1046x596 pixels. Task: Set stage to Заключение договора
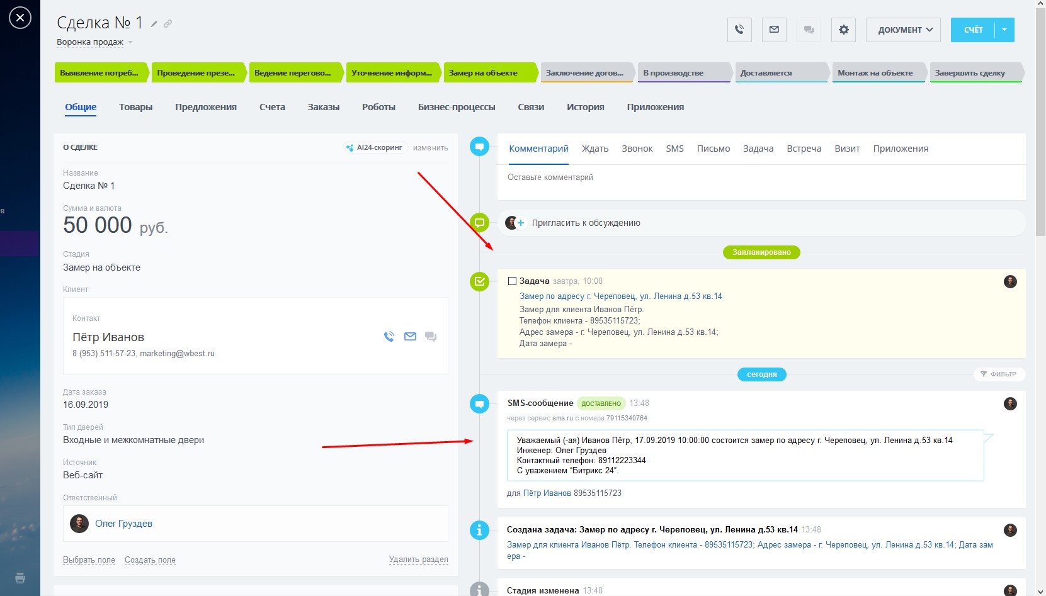(x=585, y=73)
